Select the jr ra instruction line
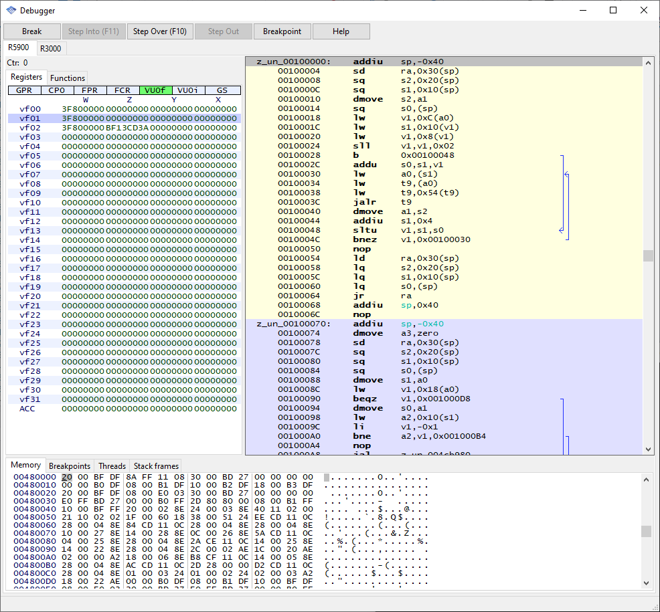The image size is (660, 612). pos(444,296)
